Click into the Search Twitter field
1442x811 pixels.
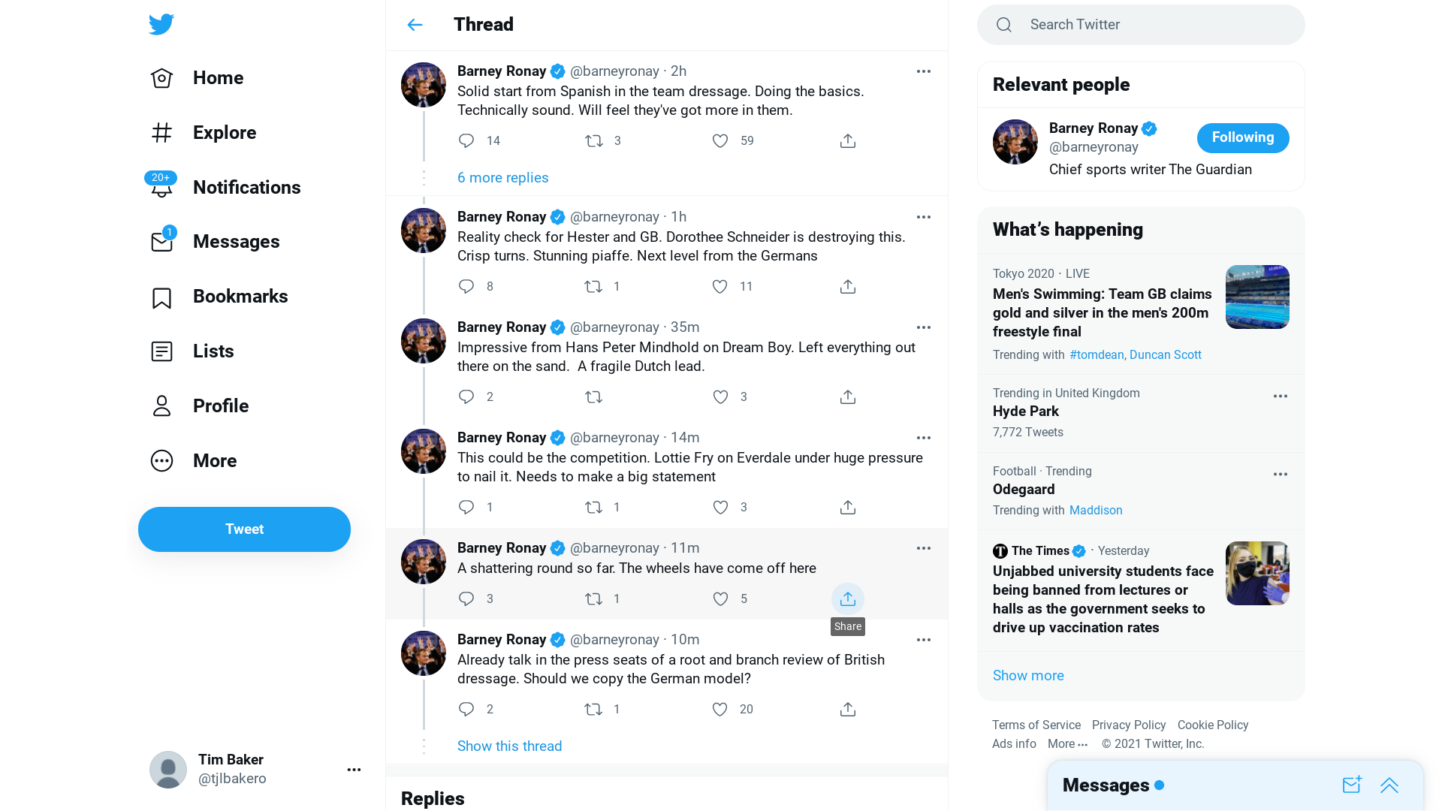[1140, 25]
